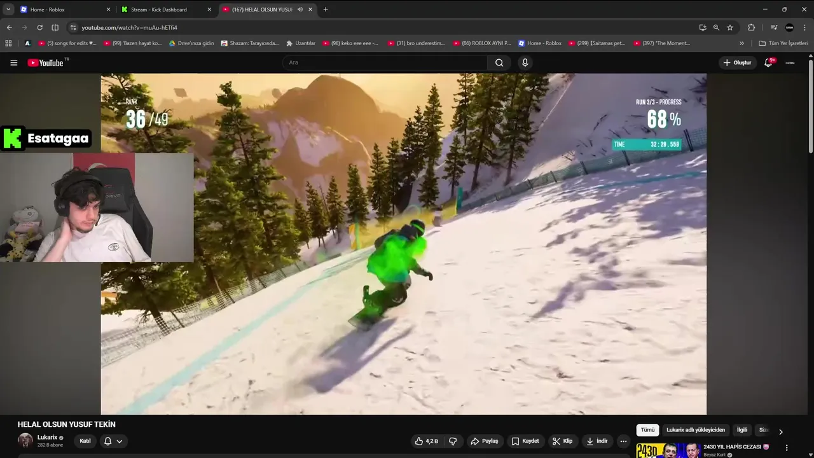Click Klip clip button

tap(563, 441)
